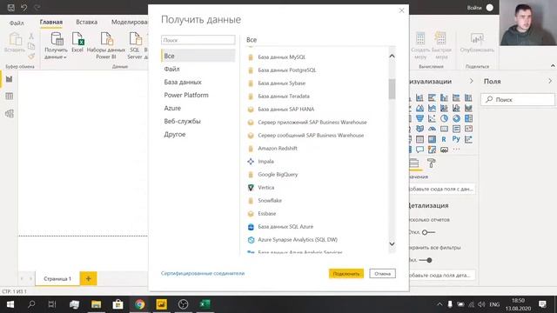Click scroll-up arrow in connector list
The width and height of the screenshot is (557, 313).
point(392,56)
